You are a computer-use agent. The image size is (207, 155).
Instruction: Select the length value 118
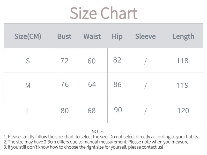pyautogui.click(x=182, y=61)
